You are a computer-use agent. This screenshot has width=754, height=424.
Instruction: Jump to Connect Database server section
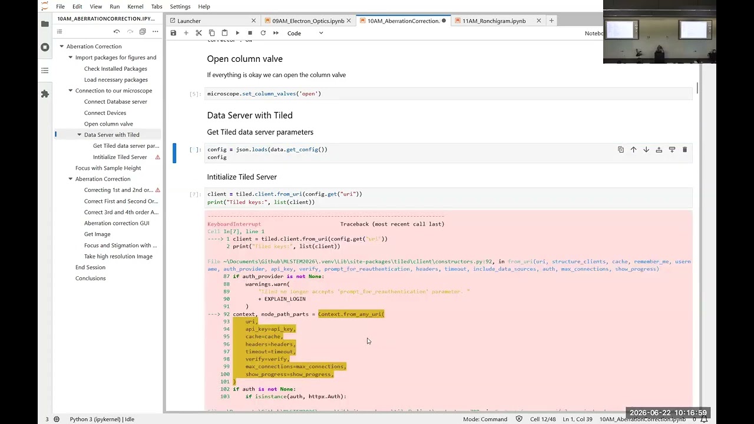click(115, 102)
